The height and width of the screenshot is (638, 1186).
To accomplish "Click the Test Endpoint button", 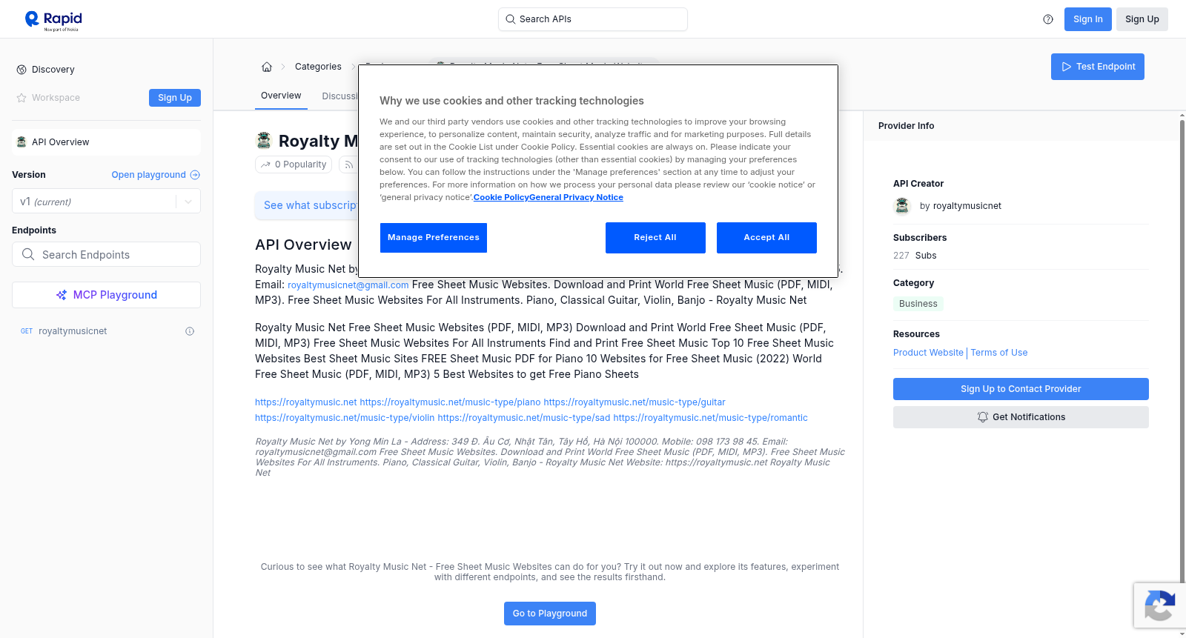I will (x=1098, y=67).
